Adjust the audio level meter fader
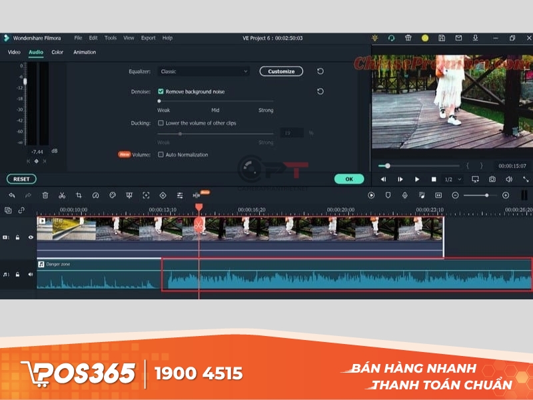This screenshot has height=400, width=533. 25,81
